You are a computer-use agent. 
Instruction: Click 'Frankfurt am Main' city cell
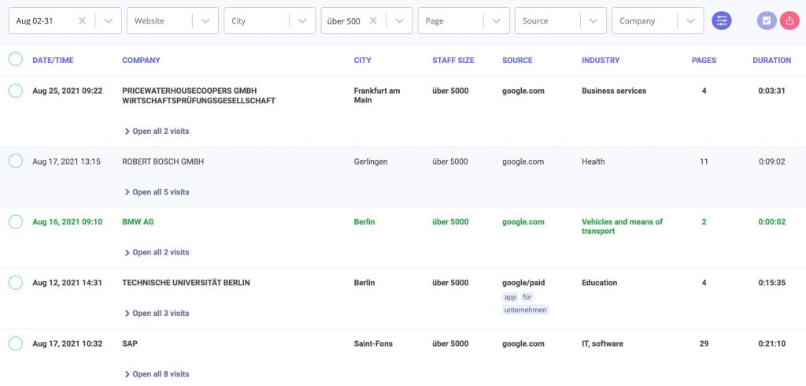pyautogui.click(x=377, y=95)
